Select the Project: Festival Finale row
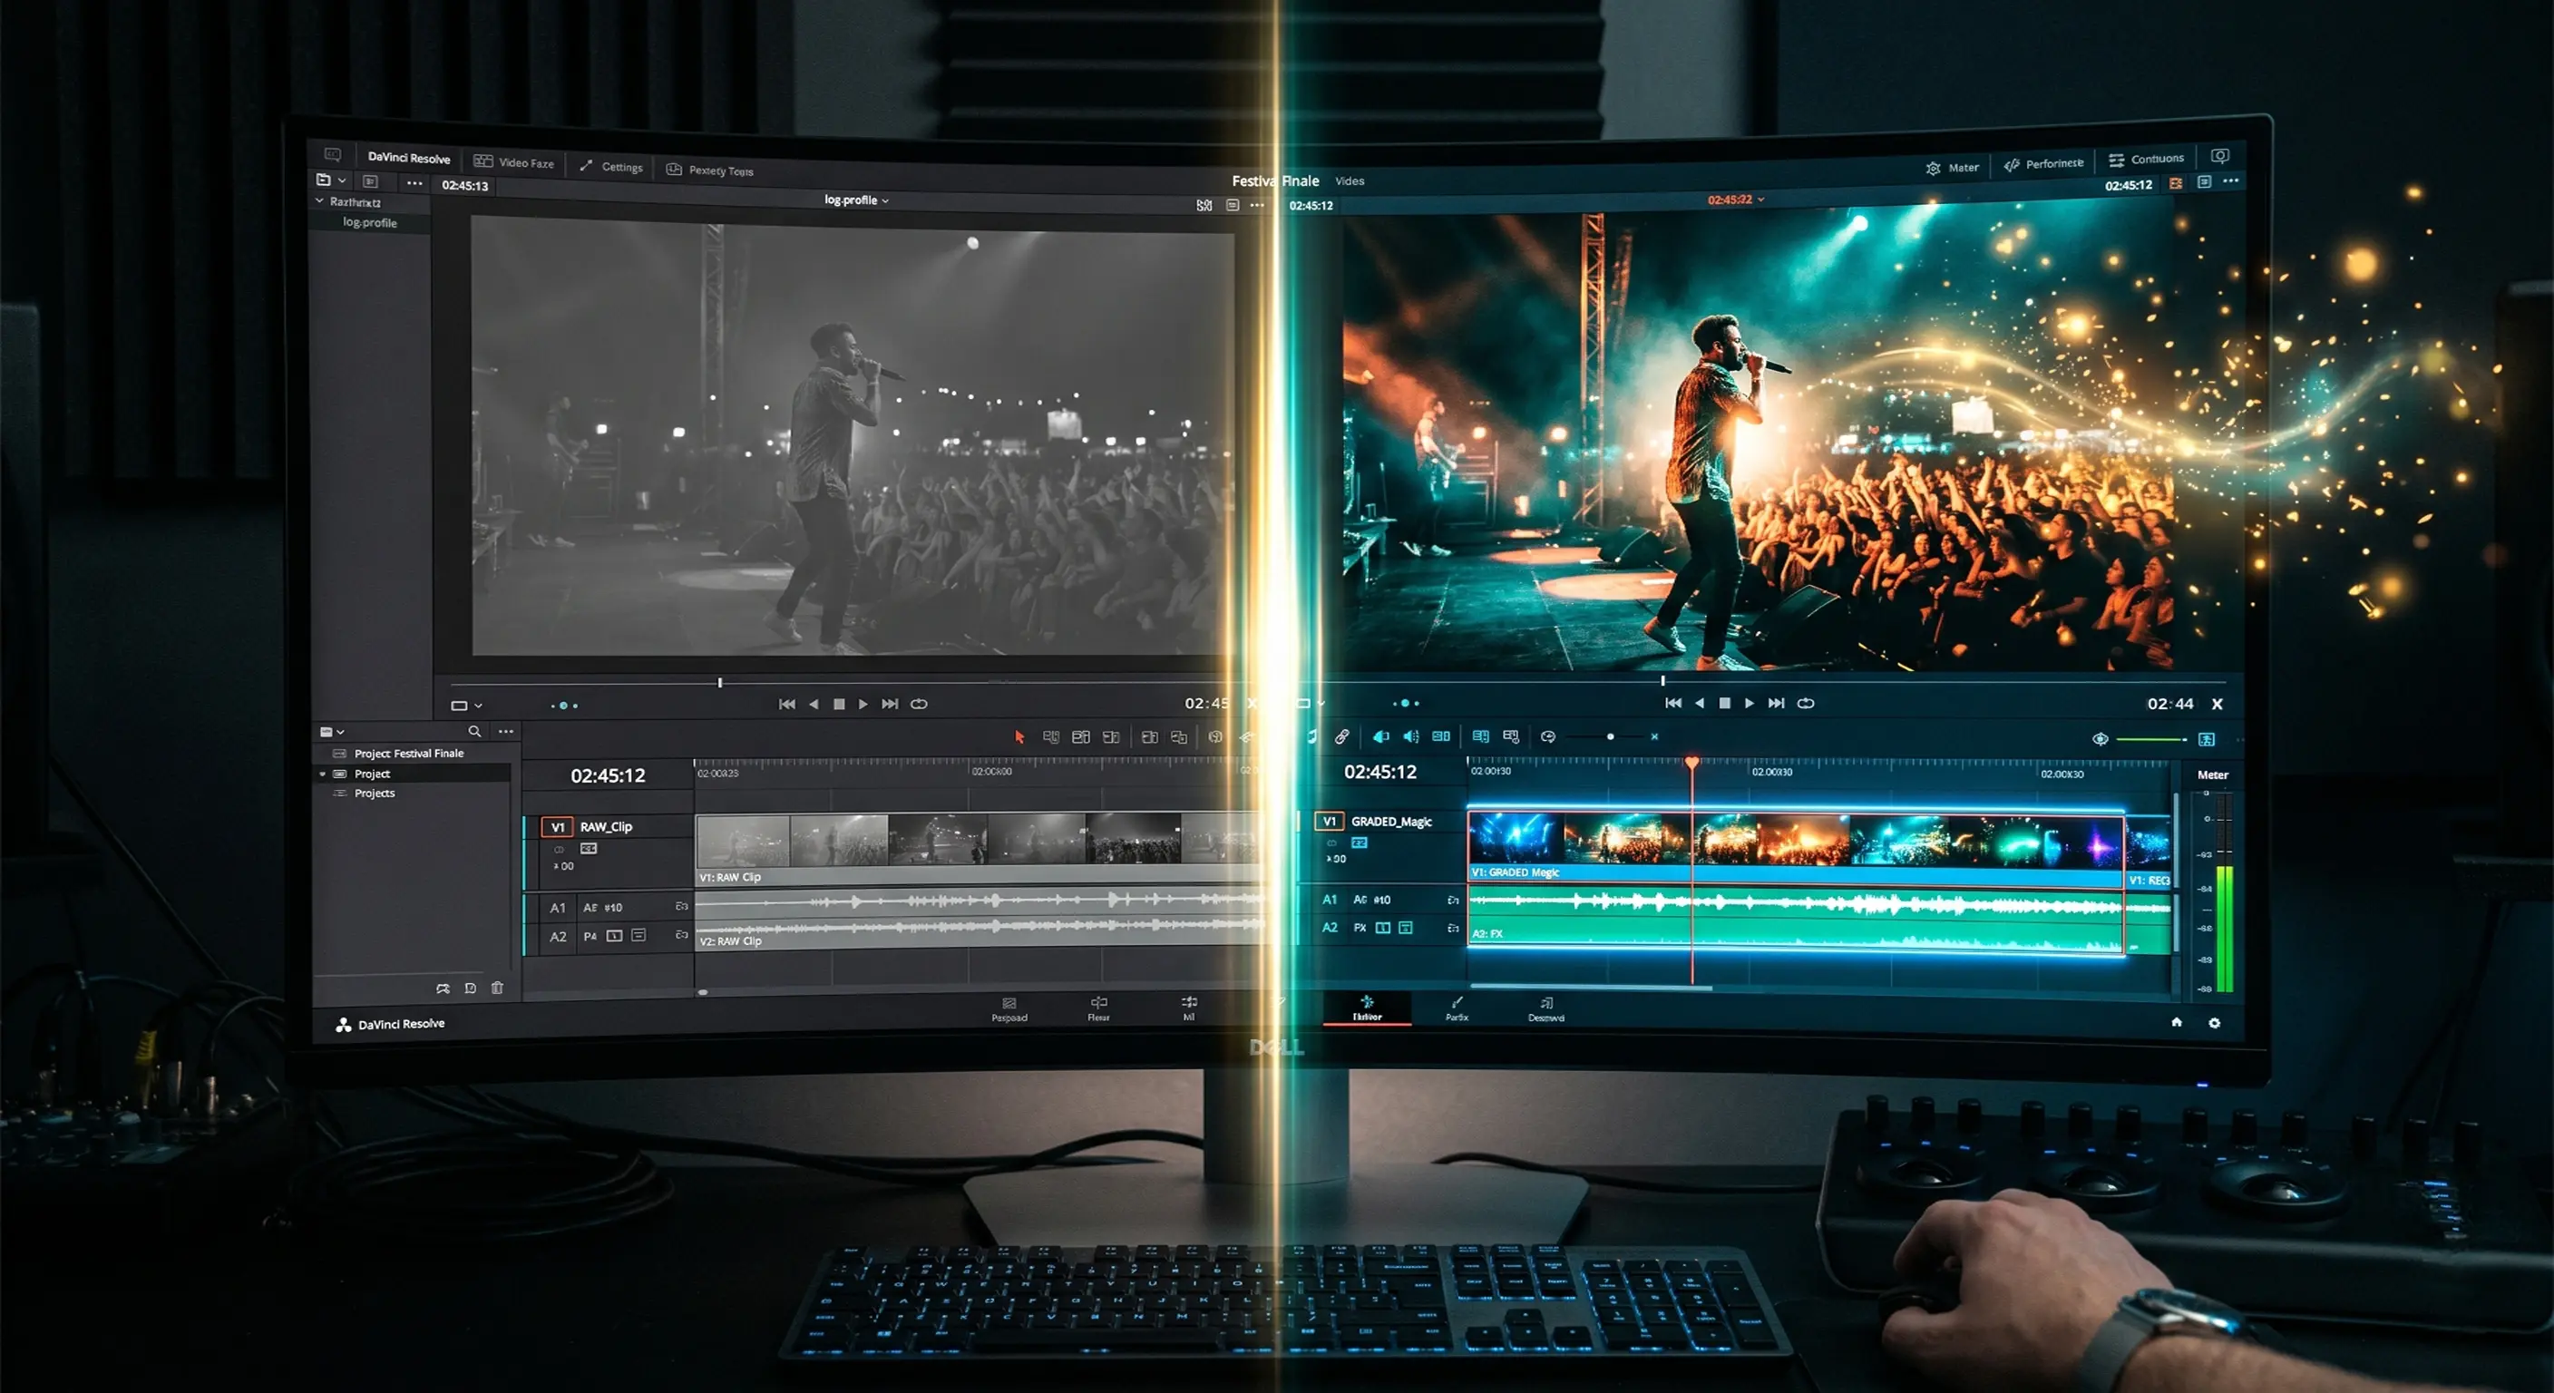The image size is (2554, 1393). [x=408, y=754]
